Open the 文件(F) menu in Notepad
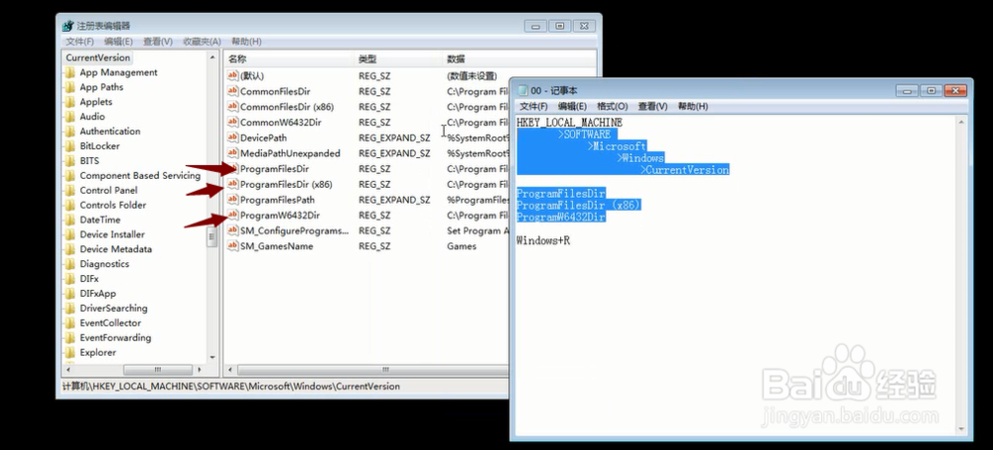The image size is (993, 450). click(x=533, y=106)
